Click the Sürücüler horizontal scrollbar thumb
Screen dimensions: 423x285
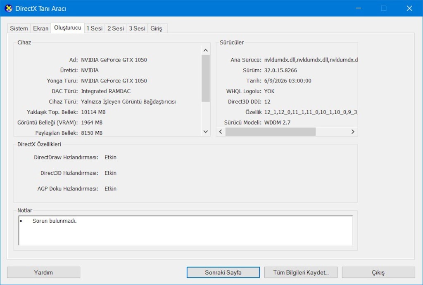click(271, 132)
